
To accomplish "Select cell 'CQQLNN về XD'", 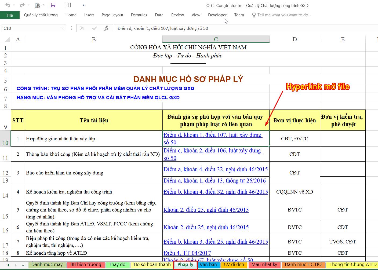I will 295,192.
